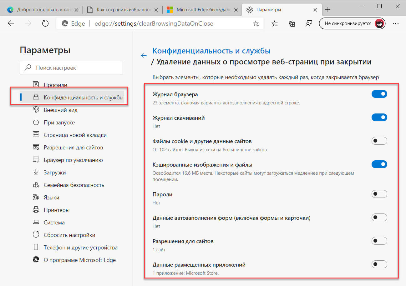406x286 pixels.
Task: Disable the Журнал скачиваний toggle
Action: (x=379, y=118)
